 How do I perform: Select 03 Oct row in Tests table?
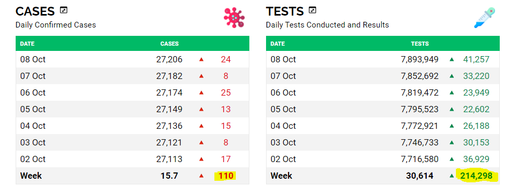pos(382,142)
